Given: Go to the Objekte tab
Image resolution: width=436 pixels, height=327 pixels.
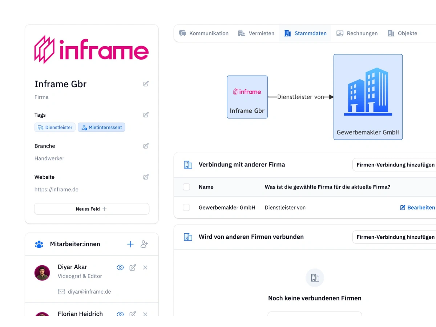Looking at the screenshot, I should pyautogui.click(x=402, y=33).
